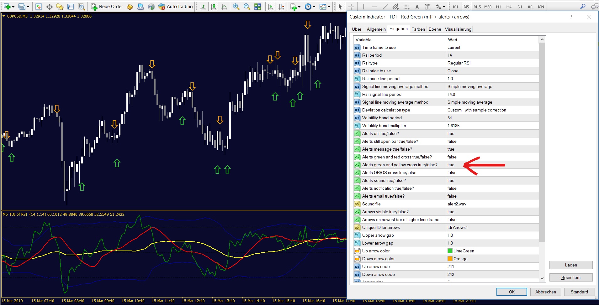Click the Zoom Out magnifier icon
This screenshot has width=599, height=305.
pos(247,7)
